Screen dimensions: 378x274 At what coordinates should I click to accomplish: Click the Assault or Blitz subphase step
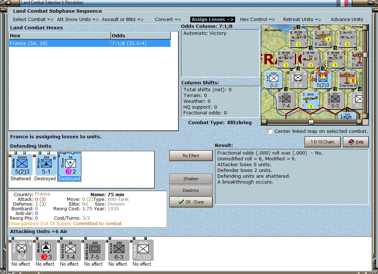pyautogui.click(x=123, y=19)
